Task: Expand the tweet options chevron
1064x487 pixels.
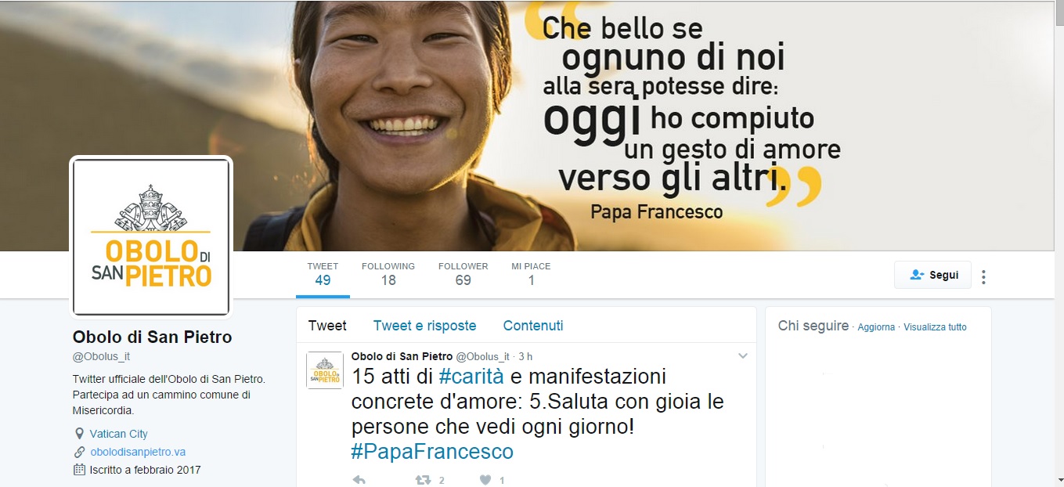Action: tap(743, 356)
